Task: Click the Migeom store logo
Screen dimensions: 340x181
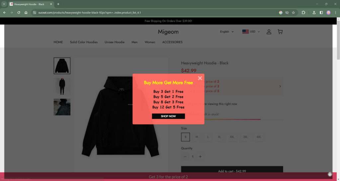Action: point(168,32)
